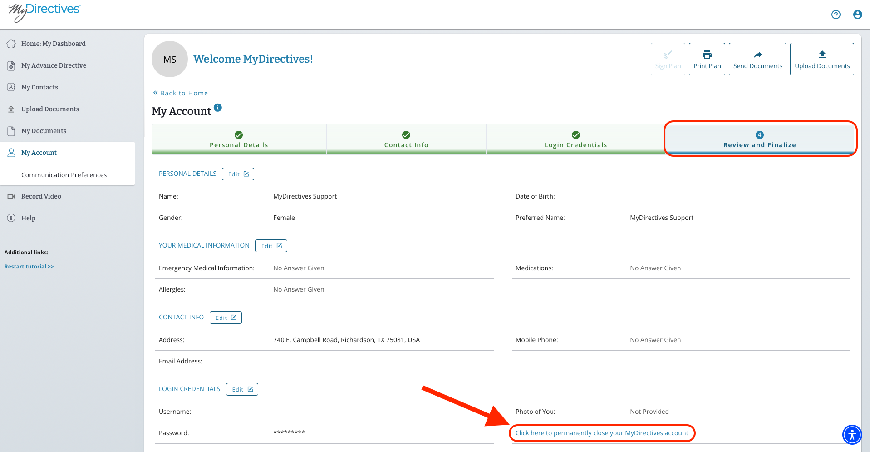Click the Help sidebar info icon
The width and height of the screenshot is (870, 452).
coord(11,218)
